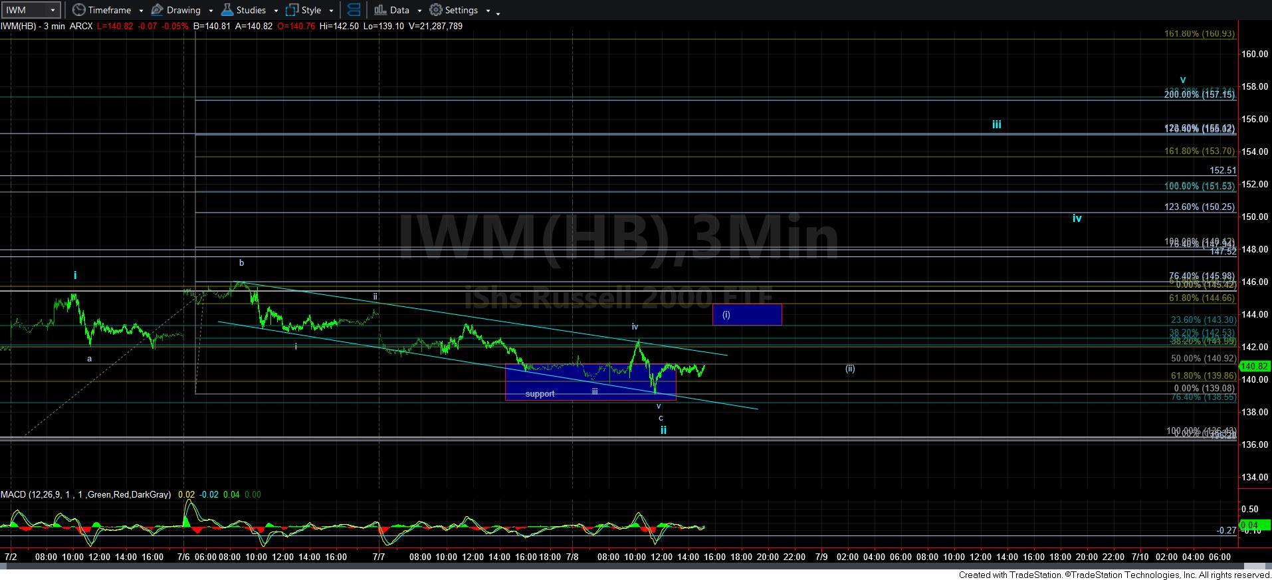Open the Style toolbar button

tap(303, 10)
